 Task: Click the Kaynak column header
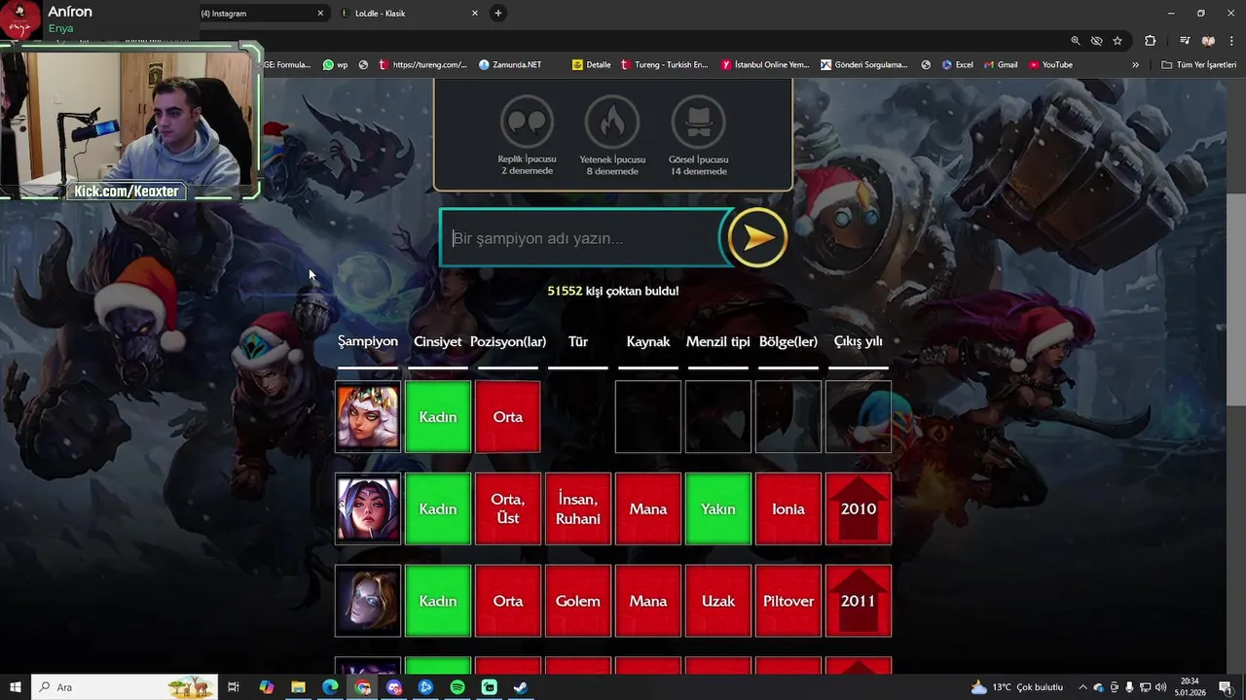click(648, 341)
